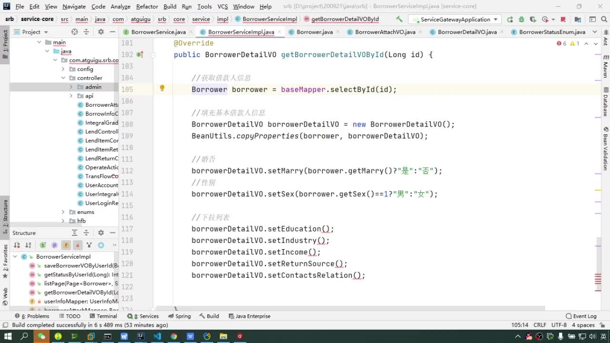Open the Terminal tool window
The width and height of the screenshot is (610, 343).
click(x=103, y=316)
